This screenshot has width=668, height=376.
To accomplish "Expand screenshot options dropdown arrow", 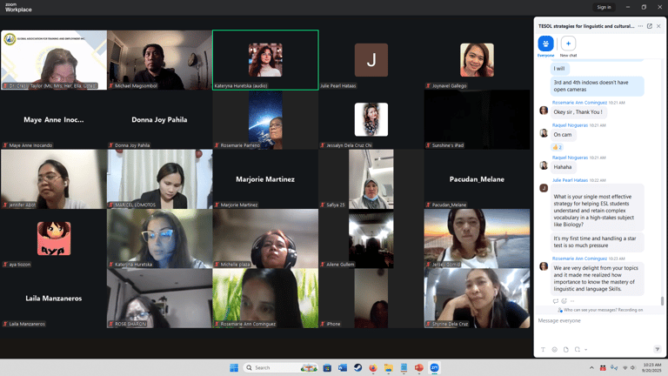I will pyautogui.click(x=585, y=350).
